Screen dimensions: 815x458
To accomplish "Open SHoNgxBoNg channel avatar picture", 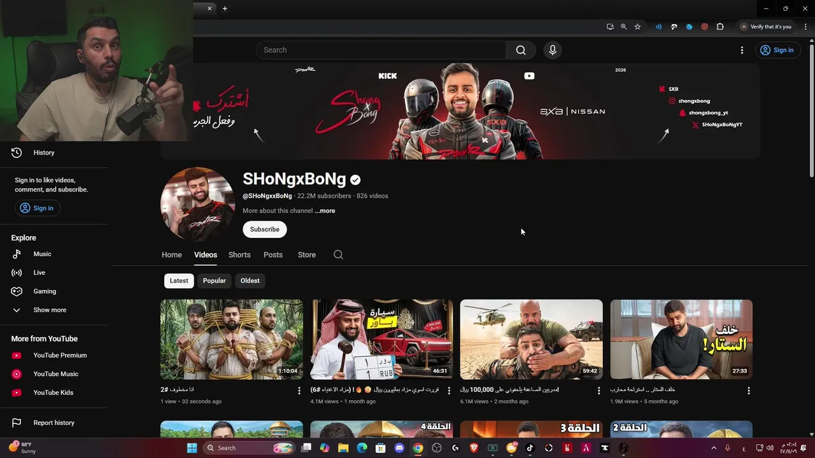I will [198, 204].
